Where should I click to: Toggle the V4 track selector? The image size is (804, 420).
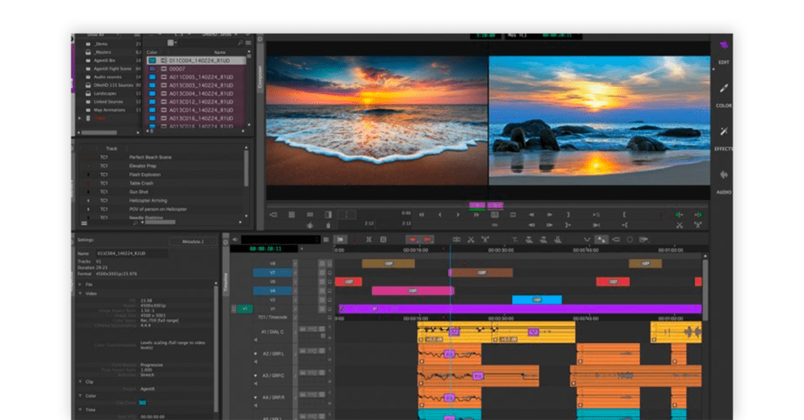(272, 291)
